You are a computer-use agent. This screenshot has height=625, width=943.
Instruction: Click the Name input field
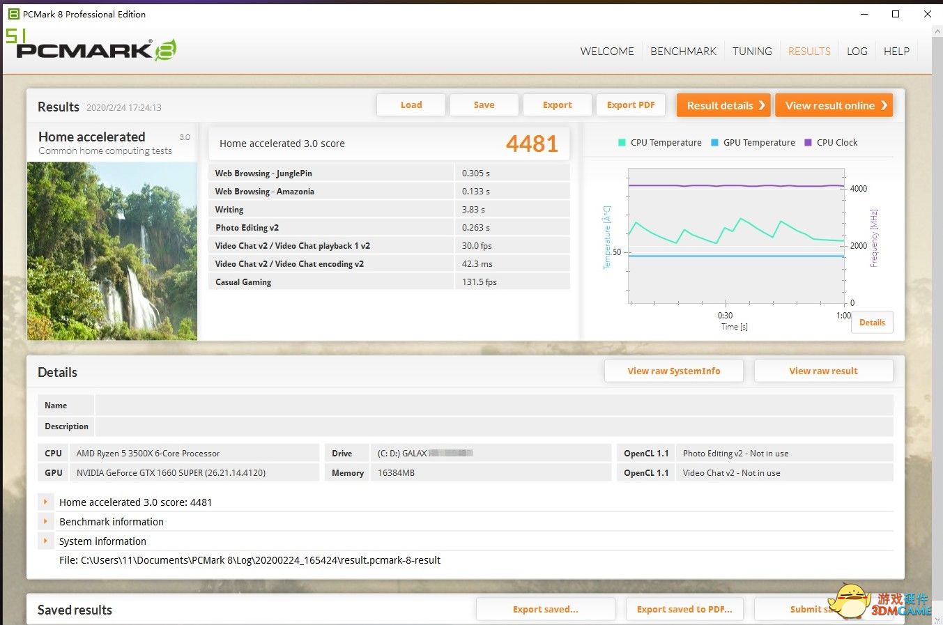coord(494,406)
